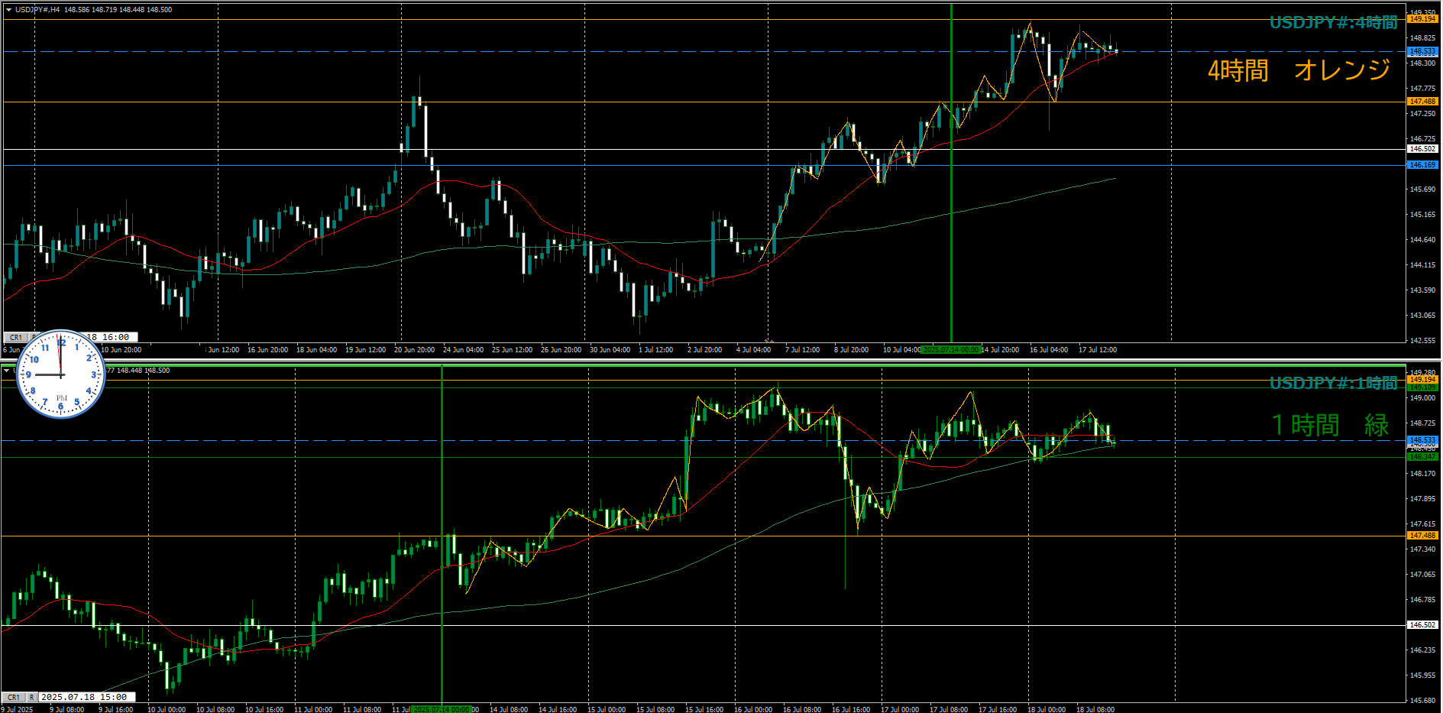Open the lower H1 chart's triangle dropdown
1443x713 pixels.
7,371
